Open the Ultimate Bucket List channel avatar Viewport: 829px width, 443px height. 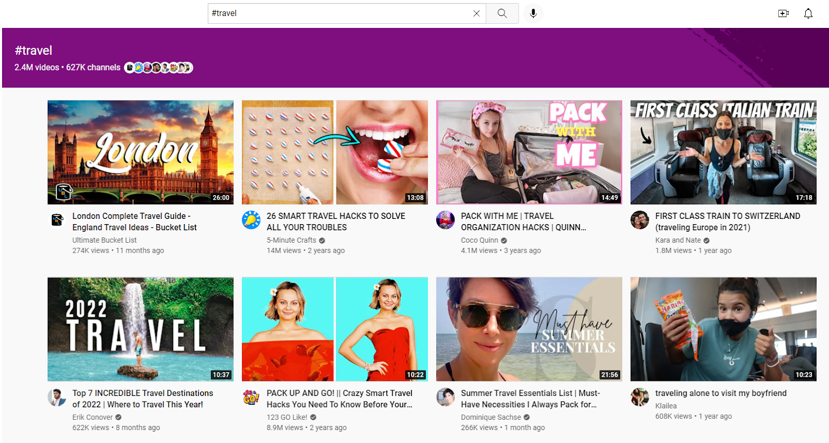coord(57,220)
